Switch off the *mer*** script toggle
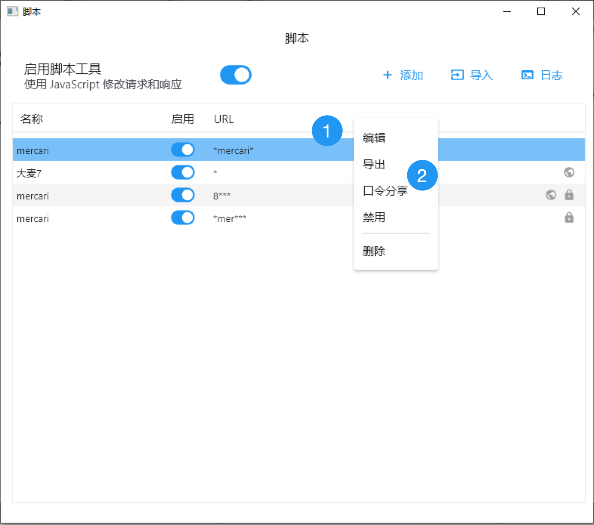Image resolution: width=594 pixels, height=525 pixels. coord(183,218)
